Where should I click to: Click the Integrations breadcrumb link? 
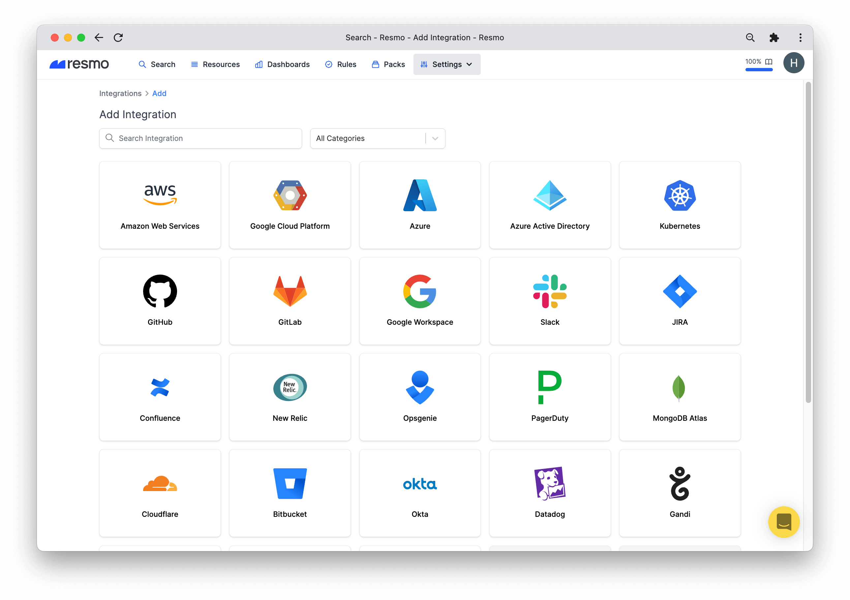[120, 93]
